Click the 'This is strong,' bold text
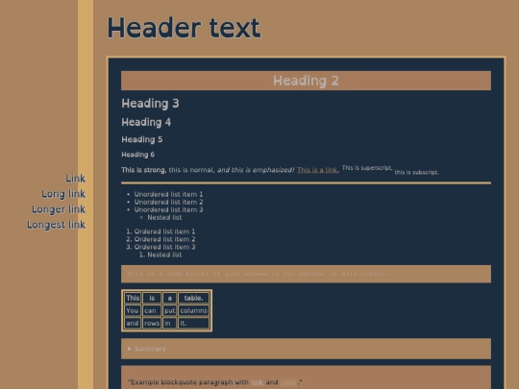Viewport: 519px width, 389px height. pos(143,170)
